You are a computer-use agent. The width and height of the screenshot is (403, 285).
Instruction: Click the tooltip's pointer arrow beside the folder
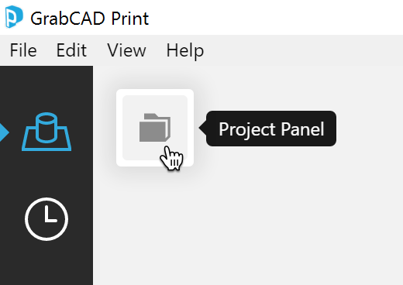pyautogui.click(x=202, y=128)
